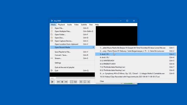Open the View menu
Viewport: 187px width, 105px height.
tap(91, 24)
